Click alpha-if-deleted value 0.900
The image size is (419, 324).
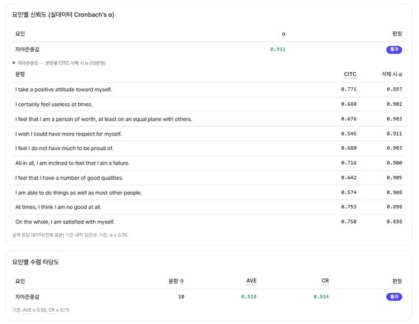pyautogui.click(x=394, y=163)
